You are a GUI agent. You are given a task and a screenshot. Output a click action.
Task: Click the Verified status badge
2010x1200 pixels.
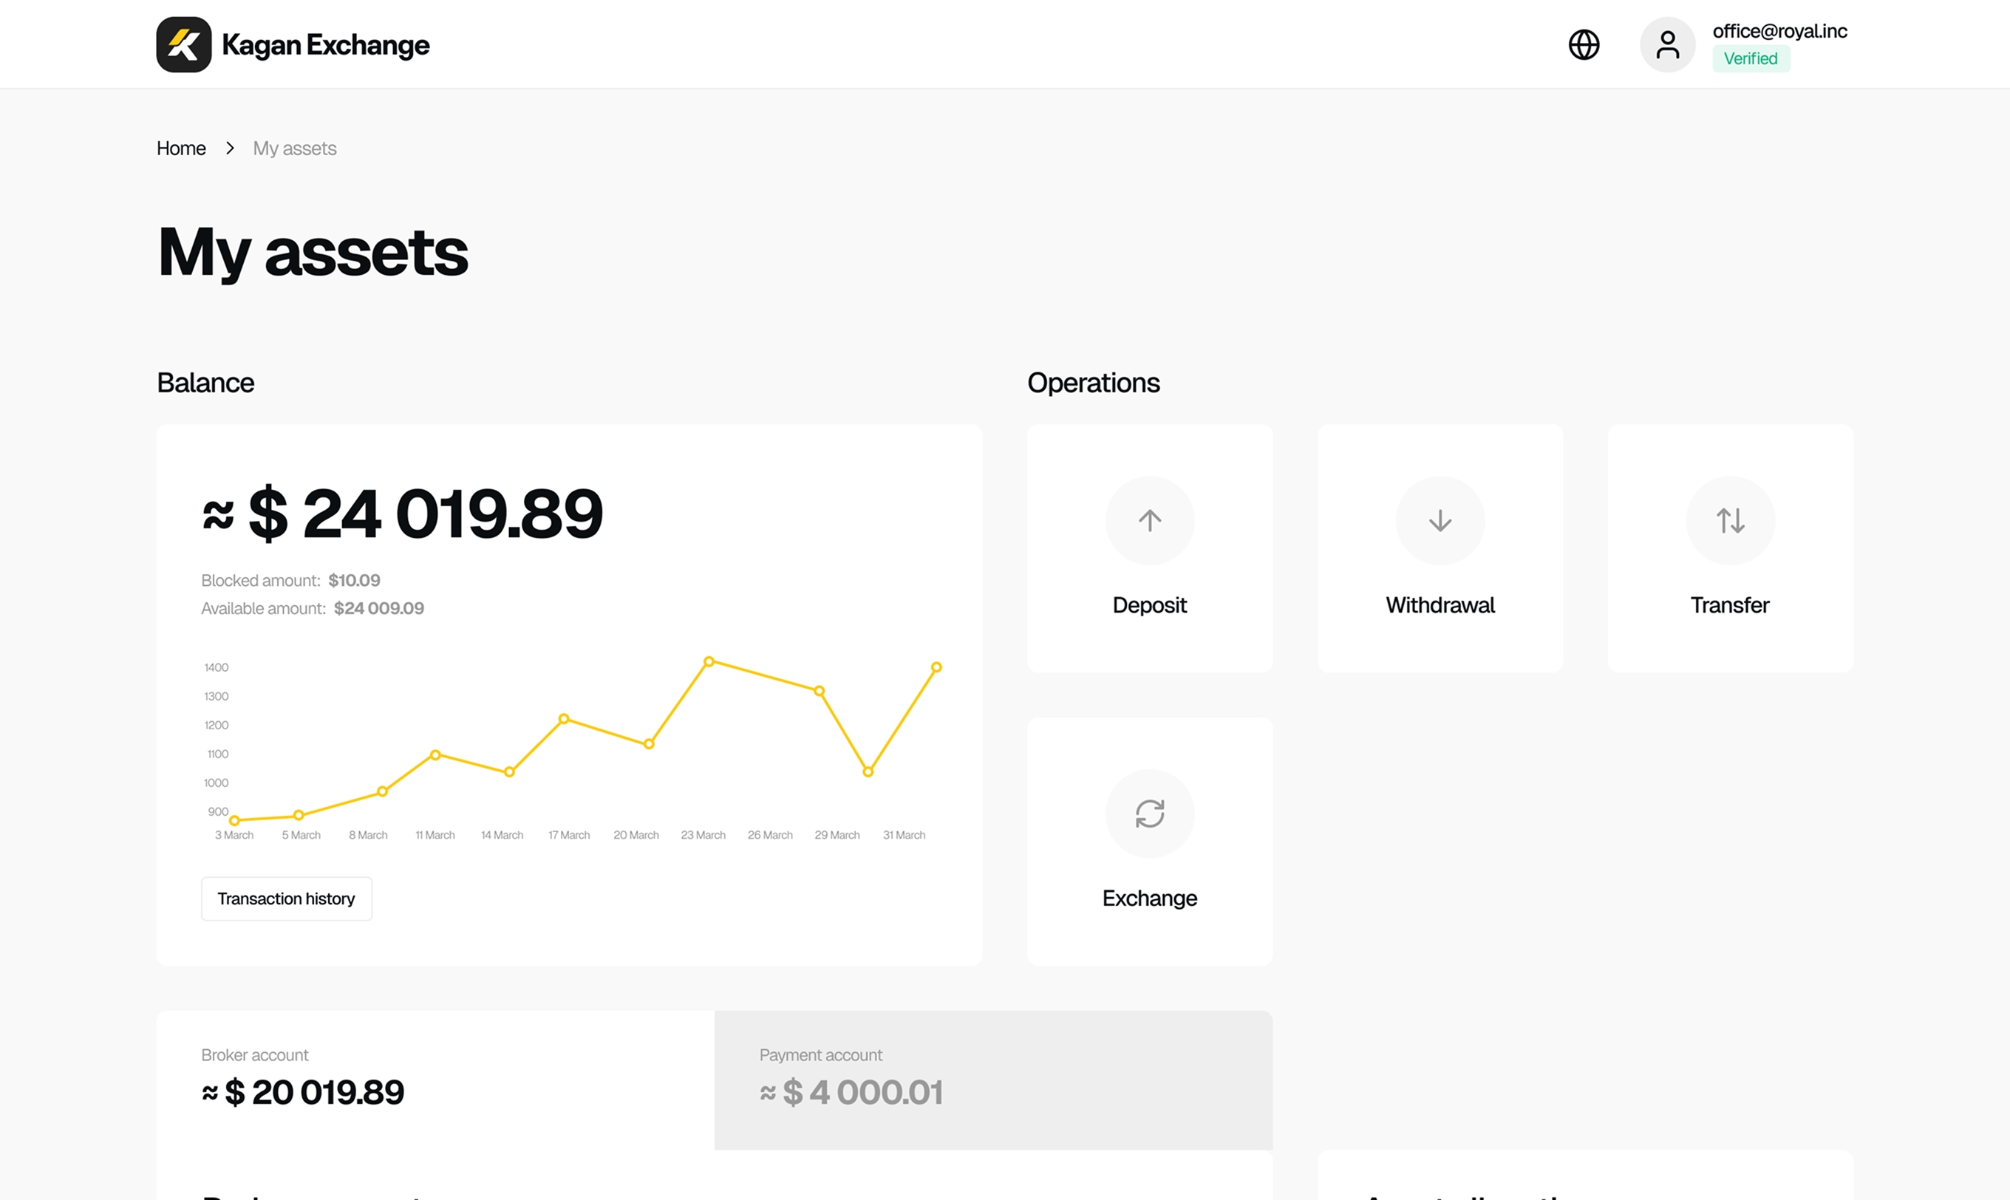1750,58
